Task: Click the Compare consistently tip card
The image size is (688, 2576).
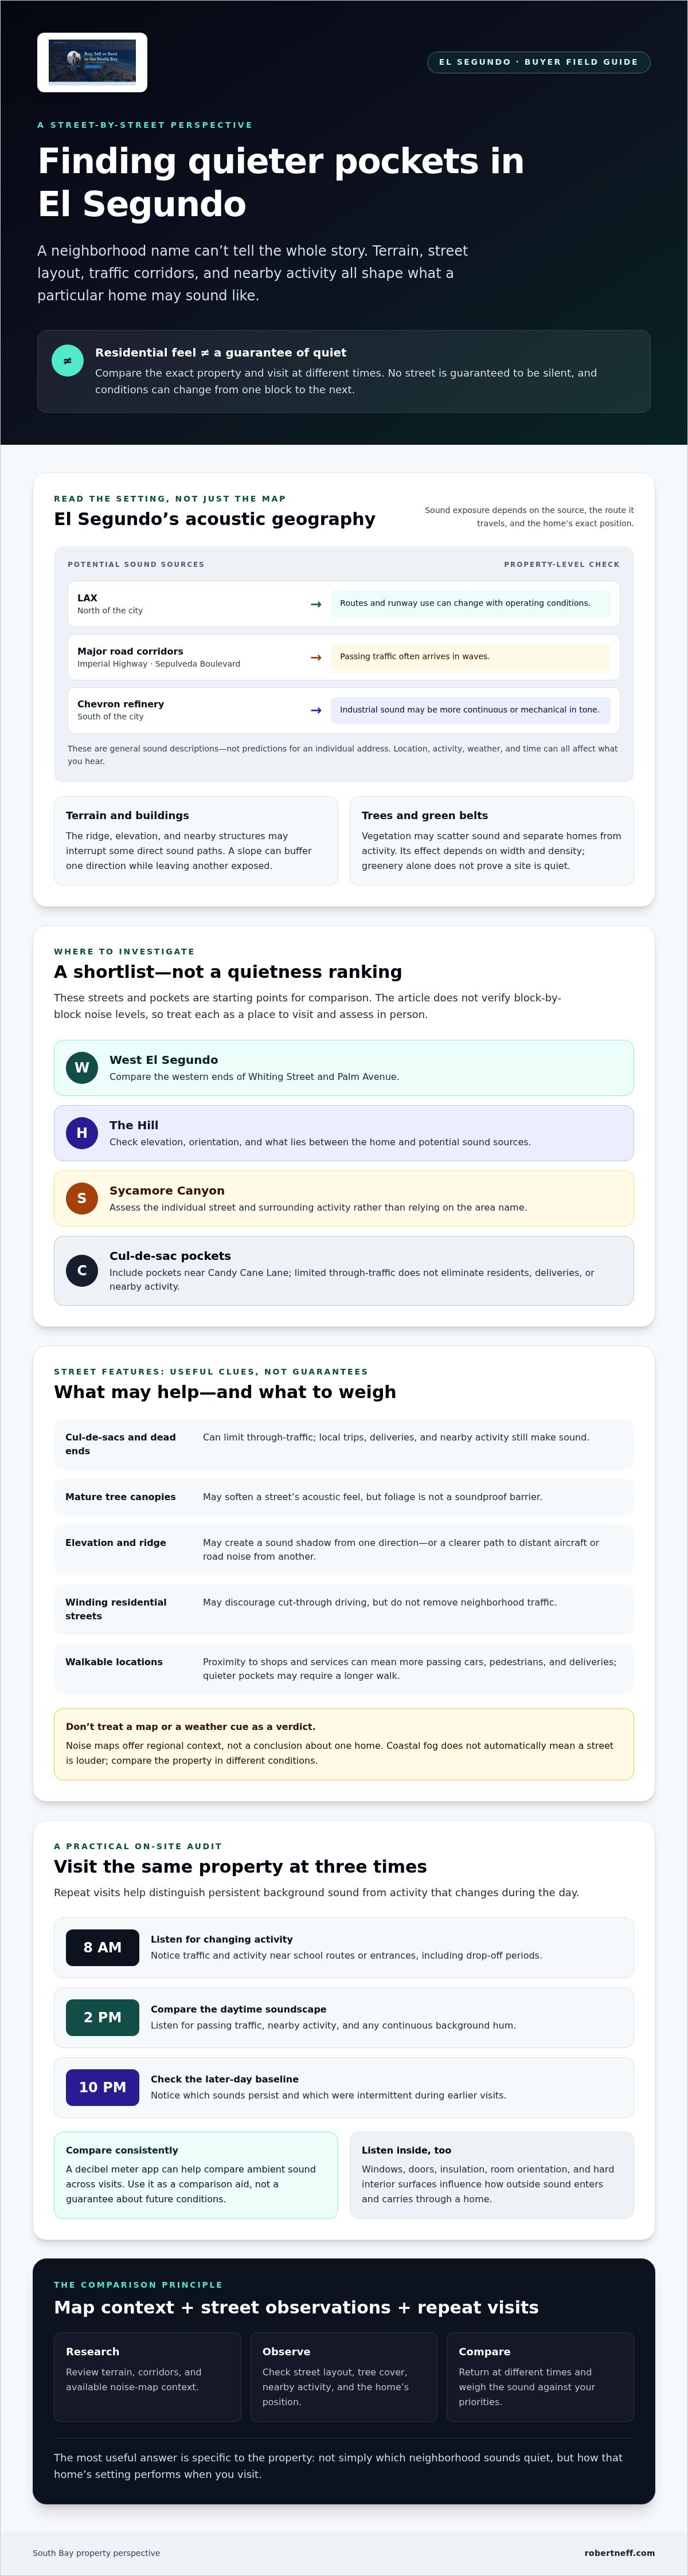Action: click(x=196, y=2175)
